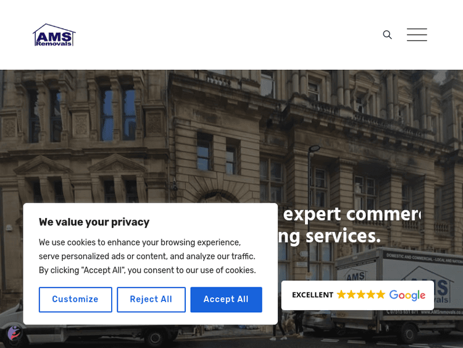Open the hamburger navigation menu

pos(417,35)
